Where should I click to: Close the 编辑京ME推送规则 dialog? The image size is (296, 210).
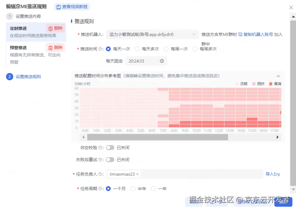[x=291, y=8]
